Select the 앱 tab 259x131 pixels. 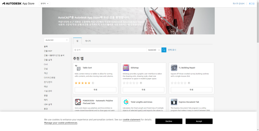pyautogui.click(x=77, y=41)
